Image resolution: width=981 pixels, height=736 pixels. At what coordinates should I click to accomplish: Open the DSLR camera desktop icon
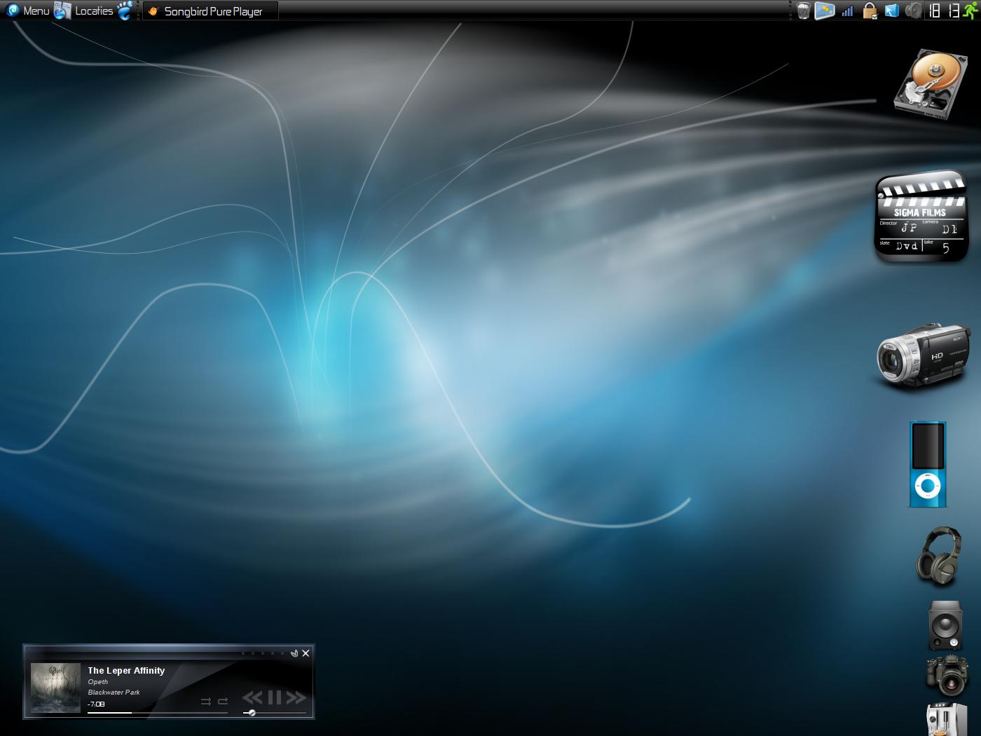click(x=947, y=675)
